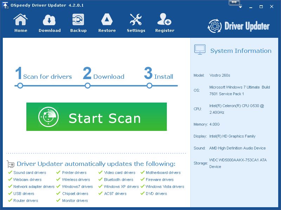Click "Bluetooth drivers" list item
The height and width of the screenshot is (210, 281).
point(118,180)
